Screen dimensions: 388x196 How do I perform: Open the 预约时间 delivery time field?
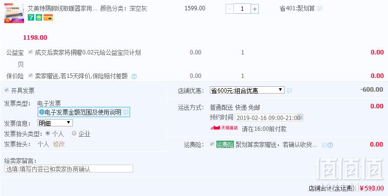coord(269,118)
